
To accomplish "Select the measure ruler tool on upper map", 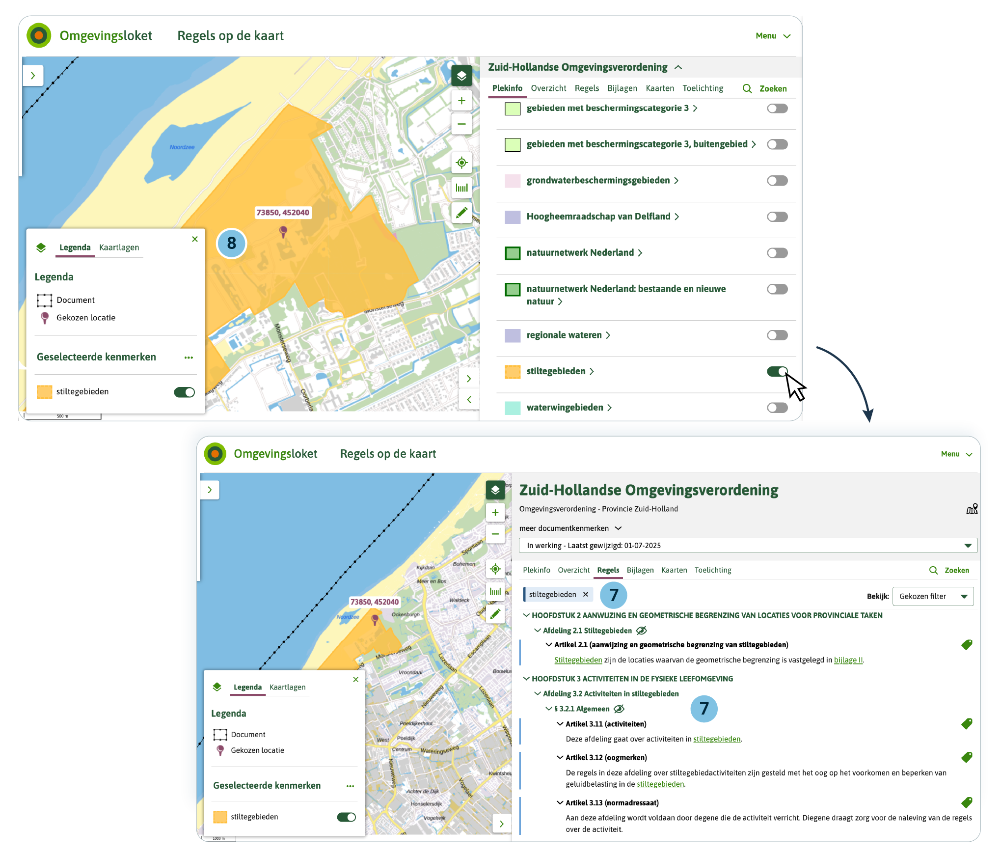I will click(x=461, y=188).
